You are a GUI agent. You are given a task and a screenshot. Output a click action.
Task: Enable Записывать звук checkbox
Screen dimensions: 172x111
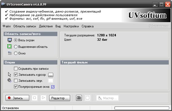click(16, 80)
